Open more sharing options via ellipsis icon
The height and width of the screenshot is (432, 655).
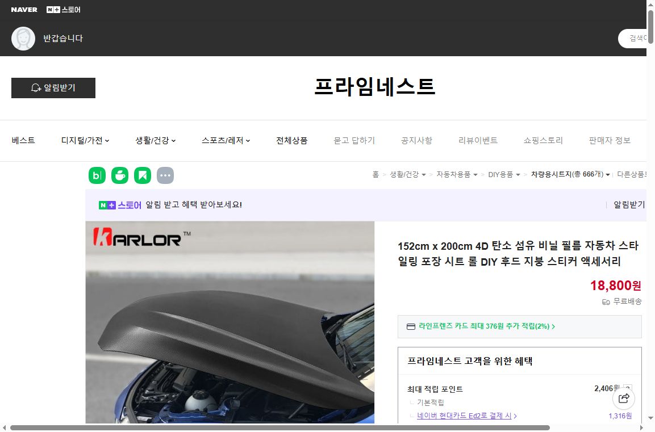tap(165, 175)
